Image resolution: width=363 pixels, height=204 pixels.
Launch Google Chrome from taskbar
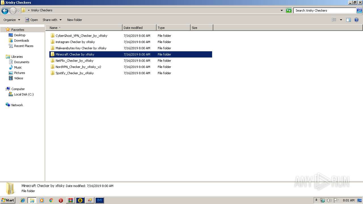pos(51,200)
